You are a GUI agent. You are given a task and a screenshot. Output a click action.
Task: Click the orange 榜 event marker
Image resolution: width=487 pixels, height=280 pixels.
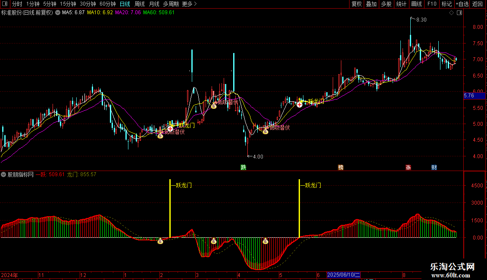click(341, 167)
